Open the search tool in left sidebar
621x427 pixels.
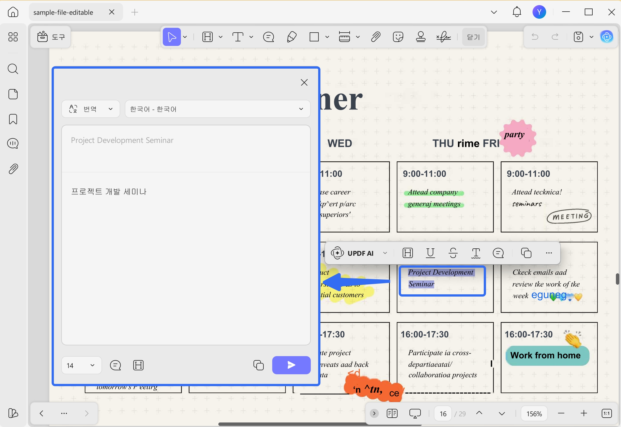tap(13, 69)
